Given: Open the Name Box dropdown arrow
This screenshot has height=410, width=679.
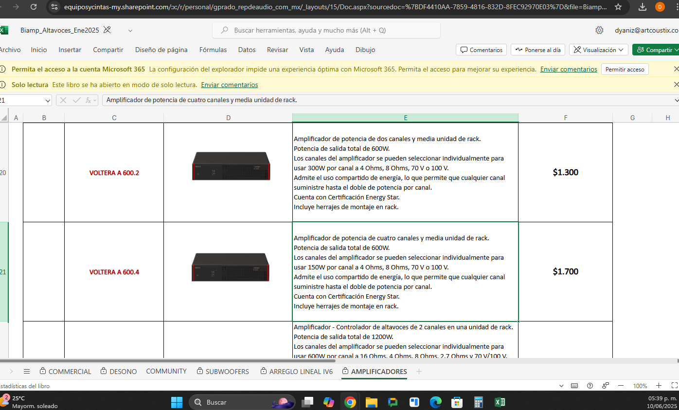Looking at the screenshot, I should 47,100.
